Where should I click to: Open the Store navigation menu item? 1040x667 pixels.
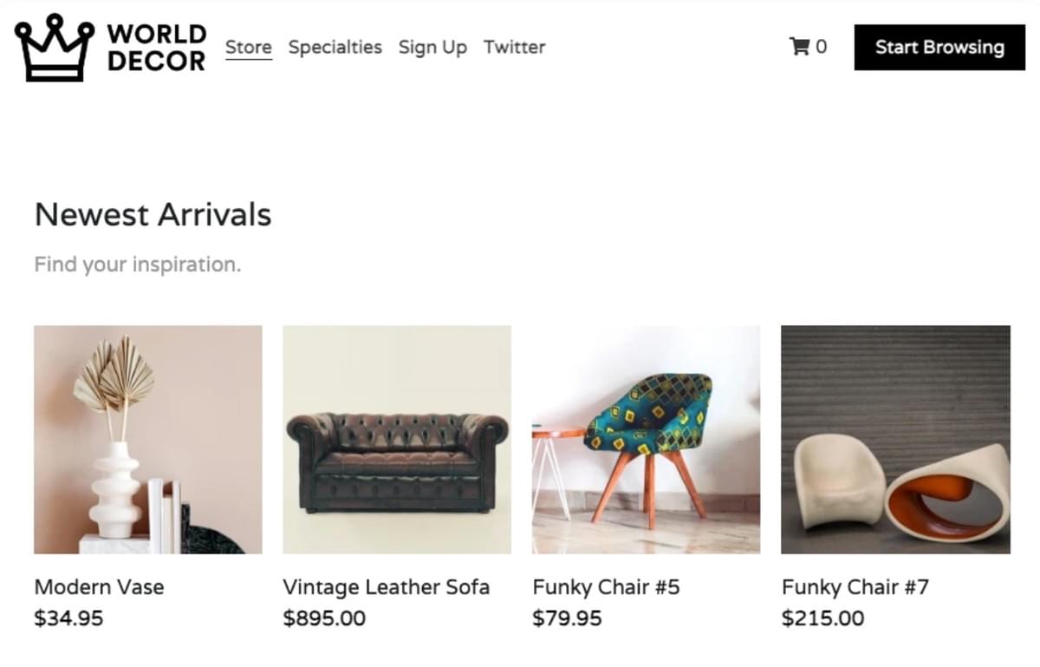click(248, 47)
